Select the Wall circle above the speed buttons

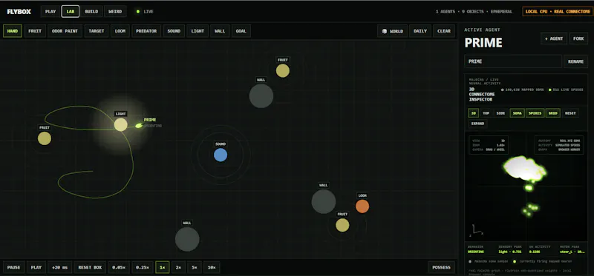point(187,239)
